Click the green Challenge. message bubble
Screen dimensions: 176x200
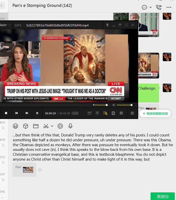point(148,93)
